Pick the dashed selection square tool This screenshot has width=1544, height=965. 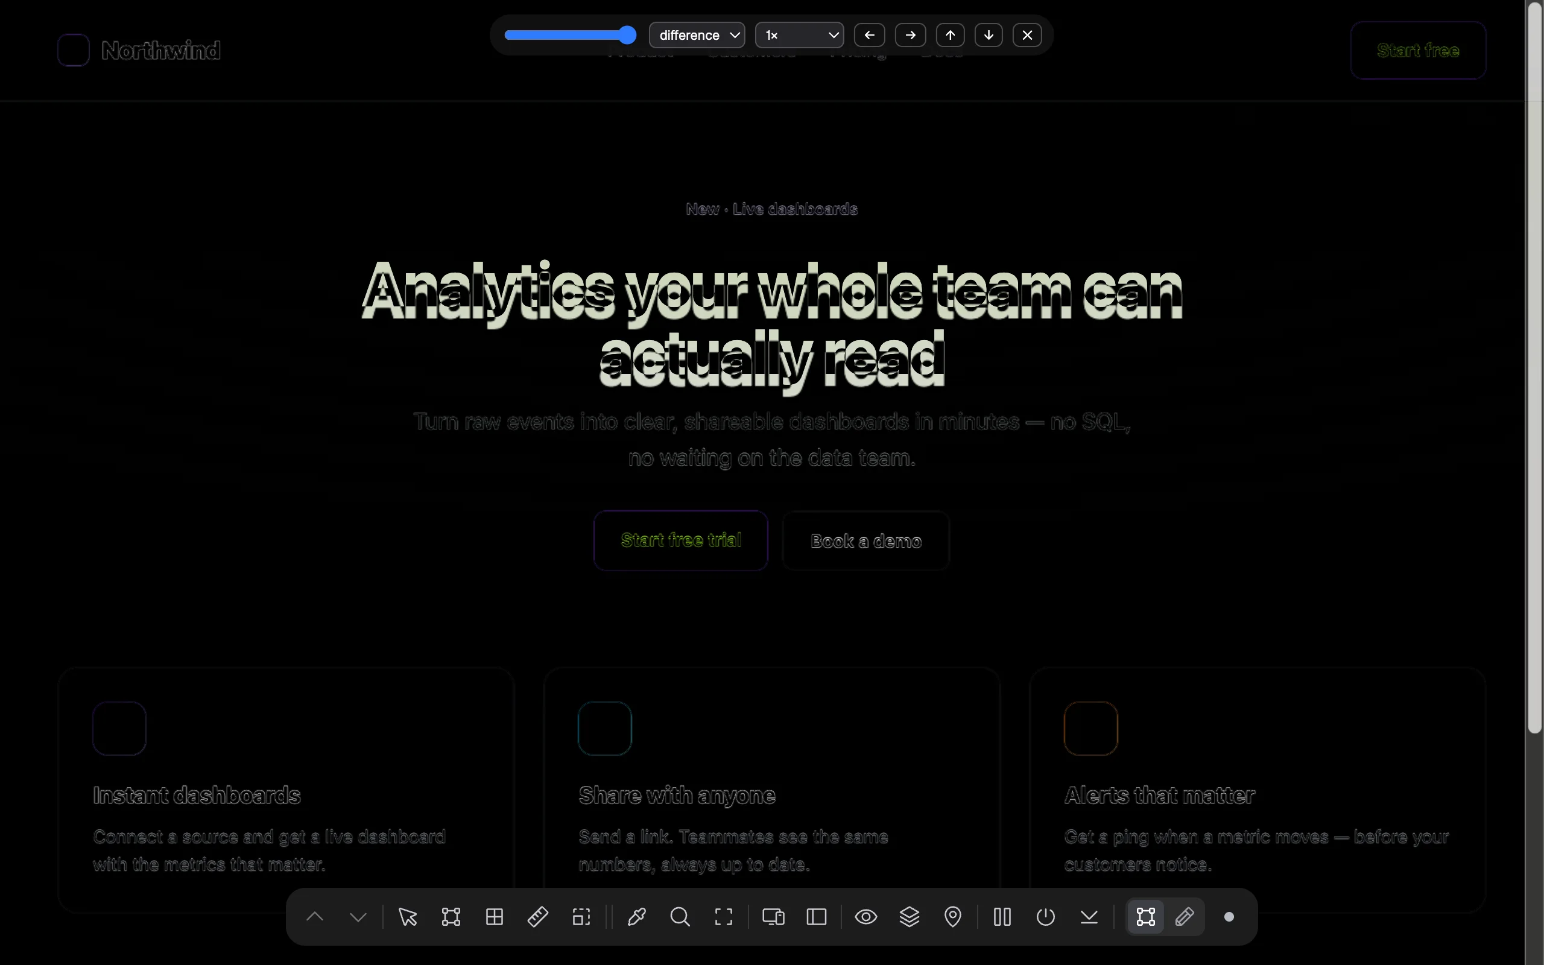coord(581,917)
